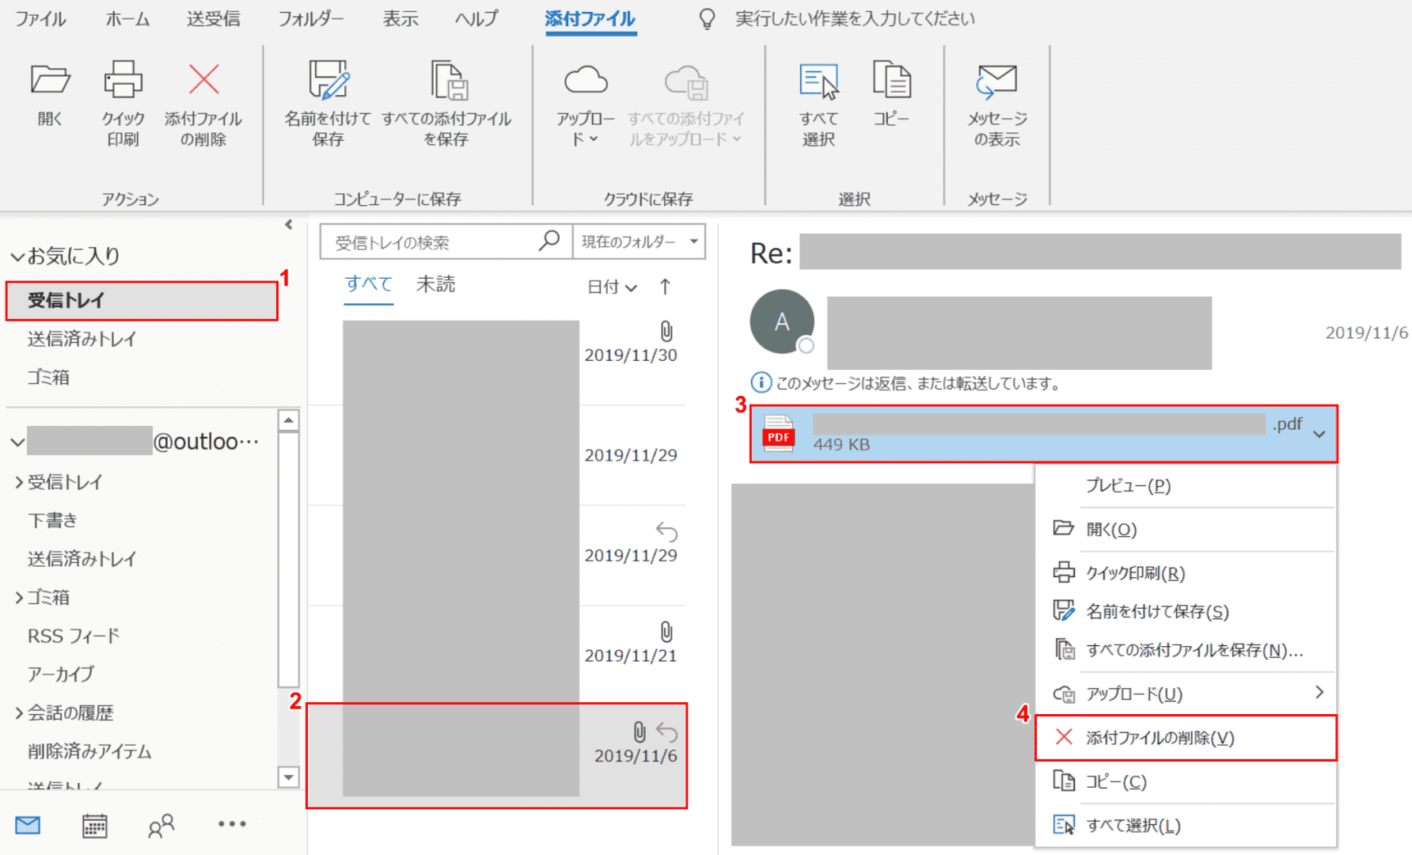
Task: Open the current folder search scope dropdown
Action: (638, 242)
